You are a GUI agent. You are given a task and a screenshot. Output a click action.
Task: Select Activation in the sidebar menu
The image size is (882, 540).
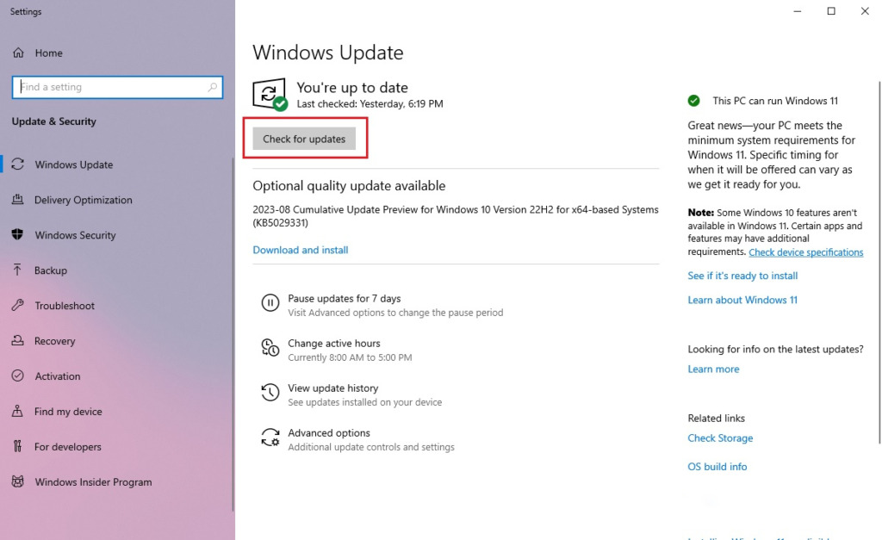[x=58, y=376]
